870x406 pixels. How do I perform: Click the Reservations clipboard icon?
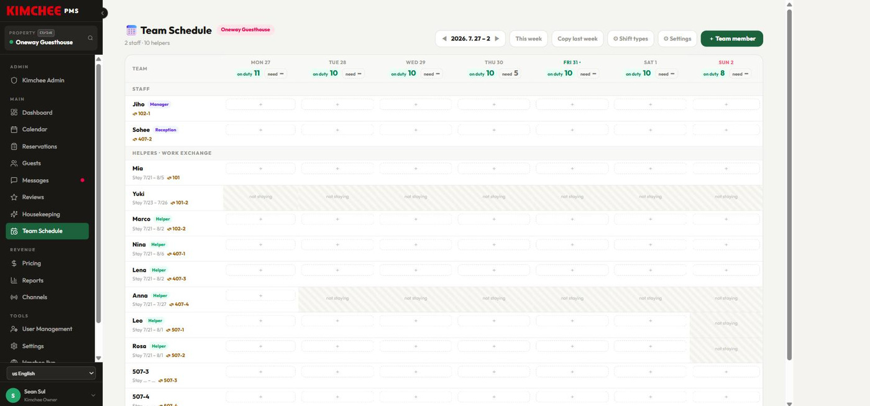click(14, 147)
